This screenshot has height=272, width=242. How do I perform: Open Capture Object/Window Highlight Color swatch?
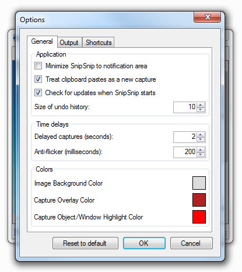point(199,217)
